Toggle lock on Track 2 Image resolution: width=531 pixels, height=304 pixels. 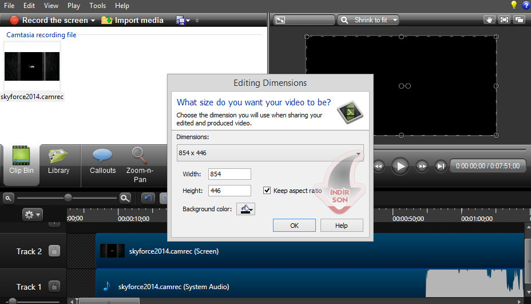[x=54, y=251]
